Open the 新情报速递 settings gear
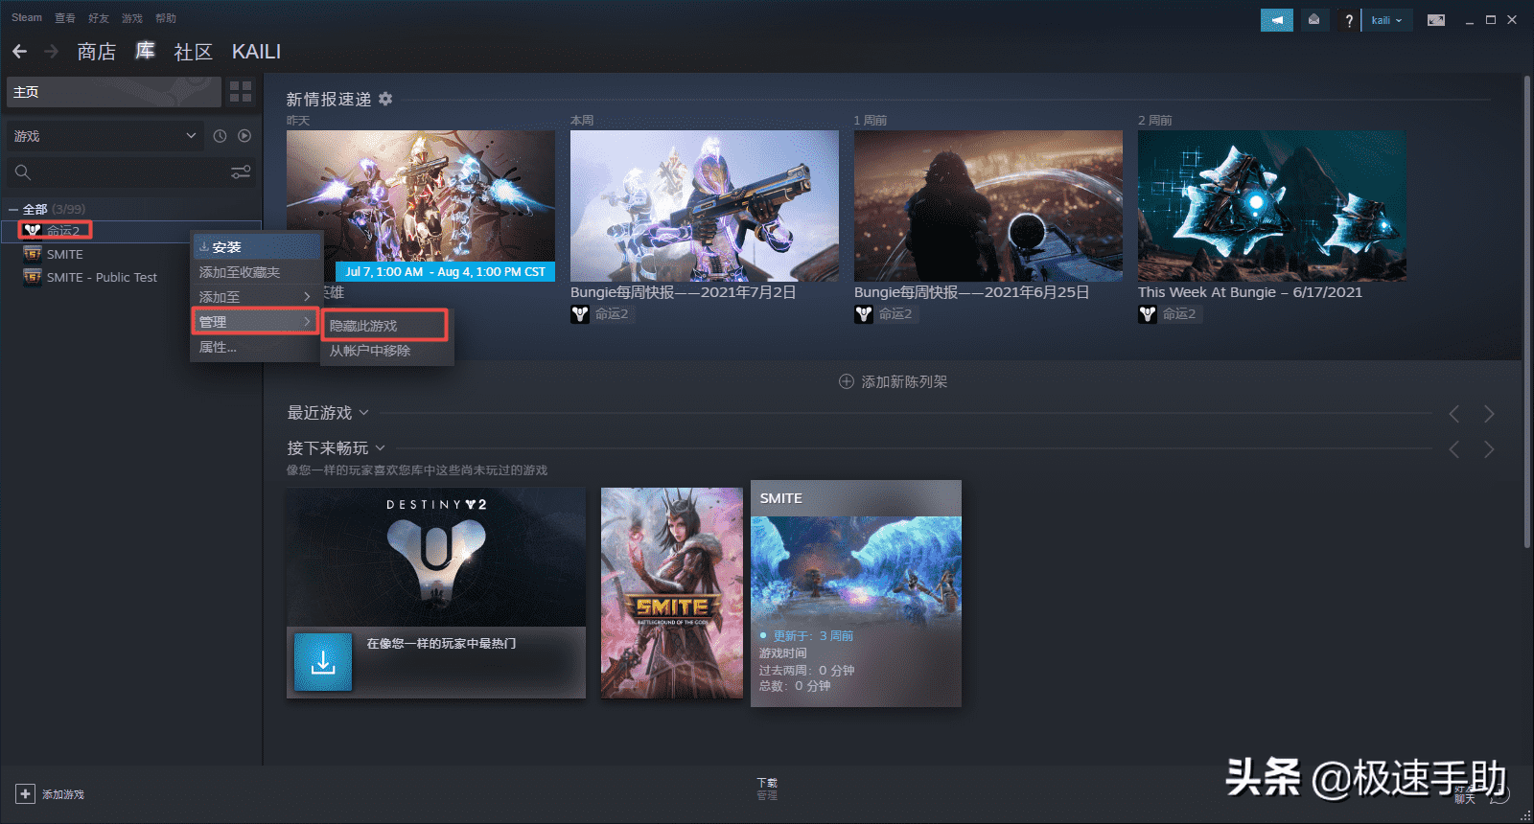This screenshot has height=824, width=1534. point(385,99)
